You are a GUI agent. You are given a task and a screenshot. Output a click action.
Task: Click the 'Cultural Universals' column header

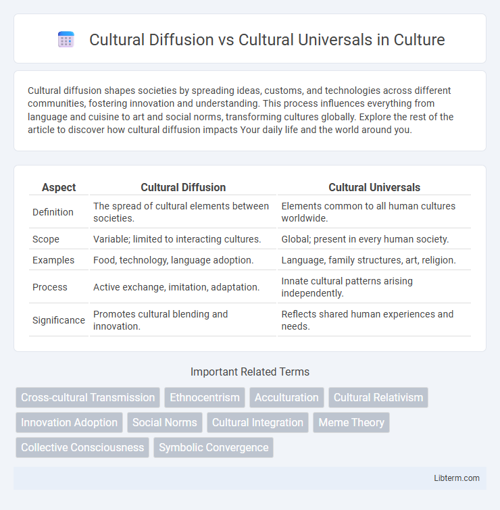coord(374,187)
